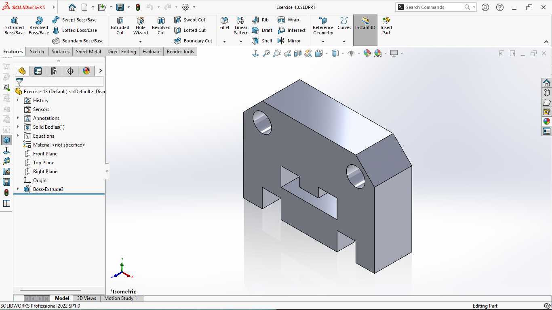Open the ConfigurationManager tab icon
Screen dimensions: 552x310
click(x=54, y=71)
